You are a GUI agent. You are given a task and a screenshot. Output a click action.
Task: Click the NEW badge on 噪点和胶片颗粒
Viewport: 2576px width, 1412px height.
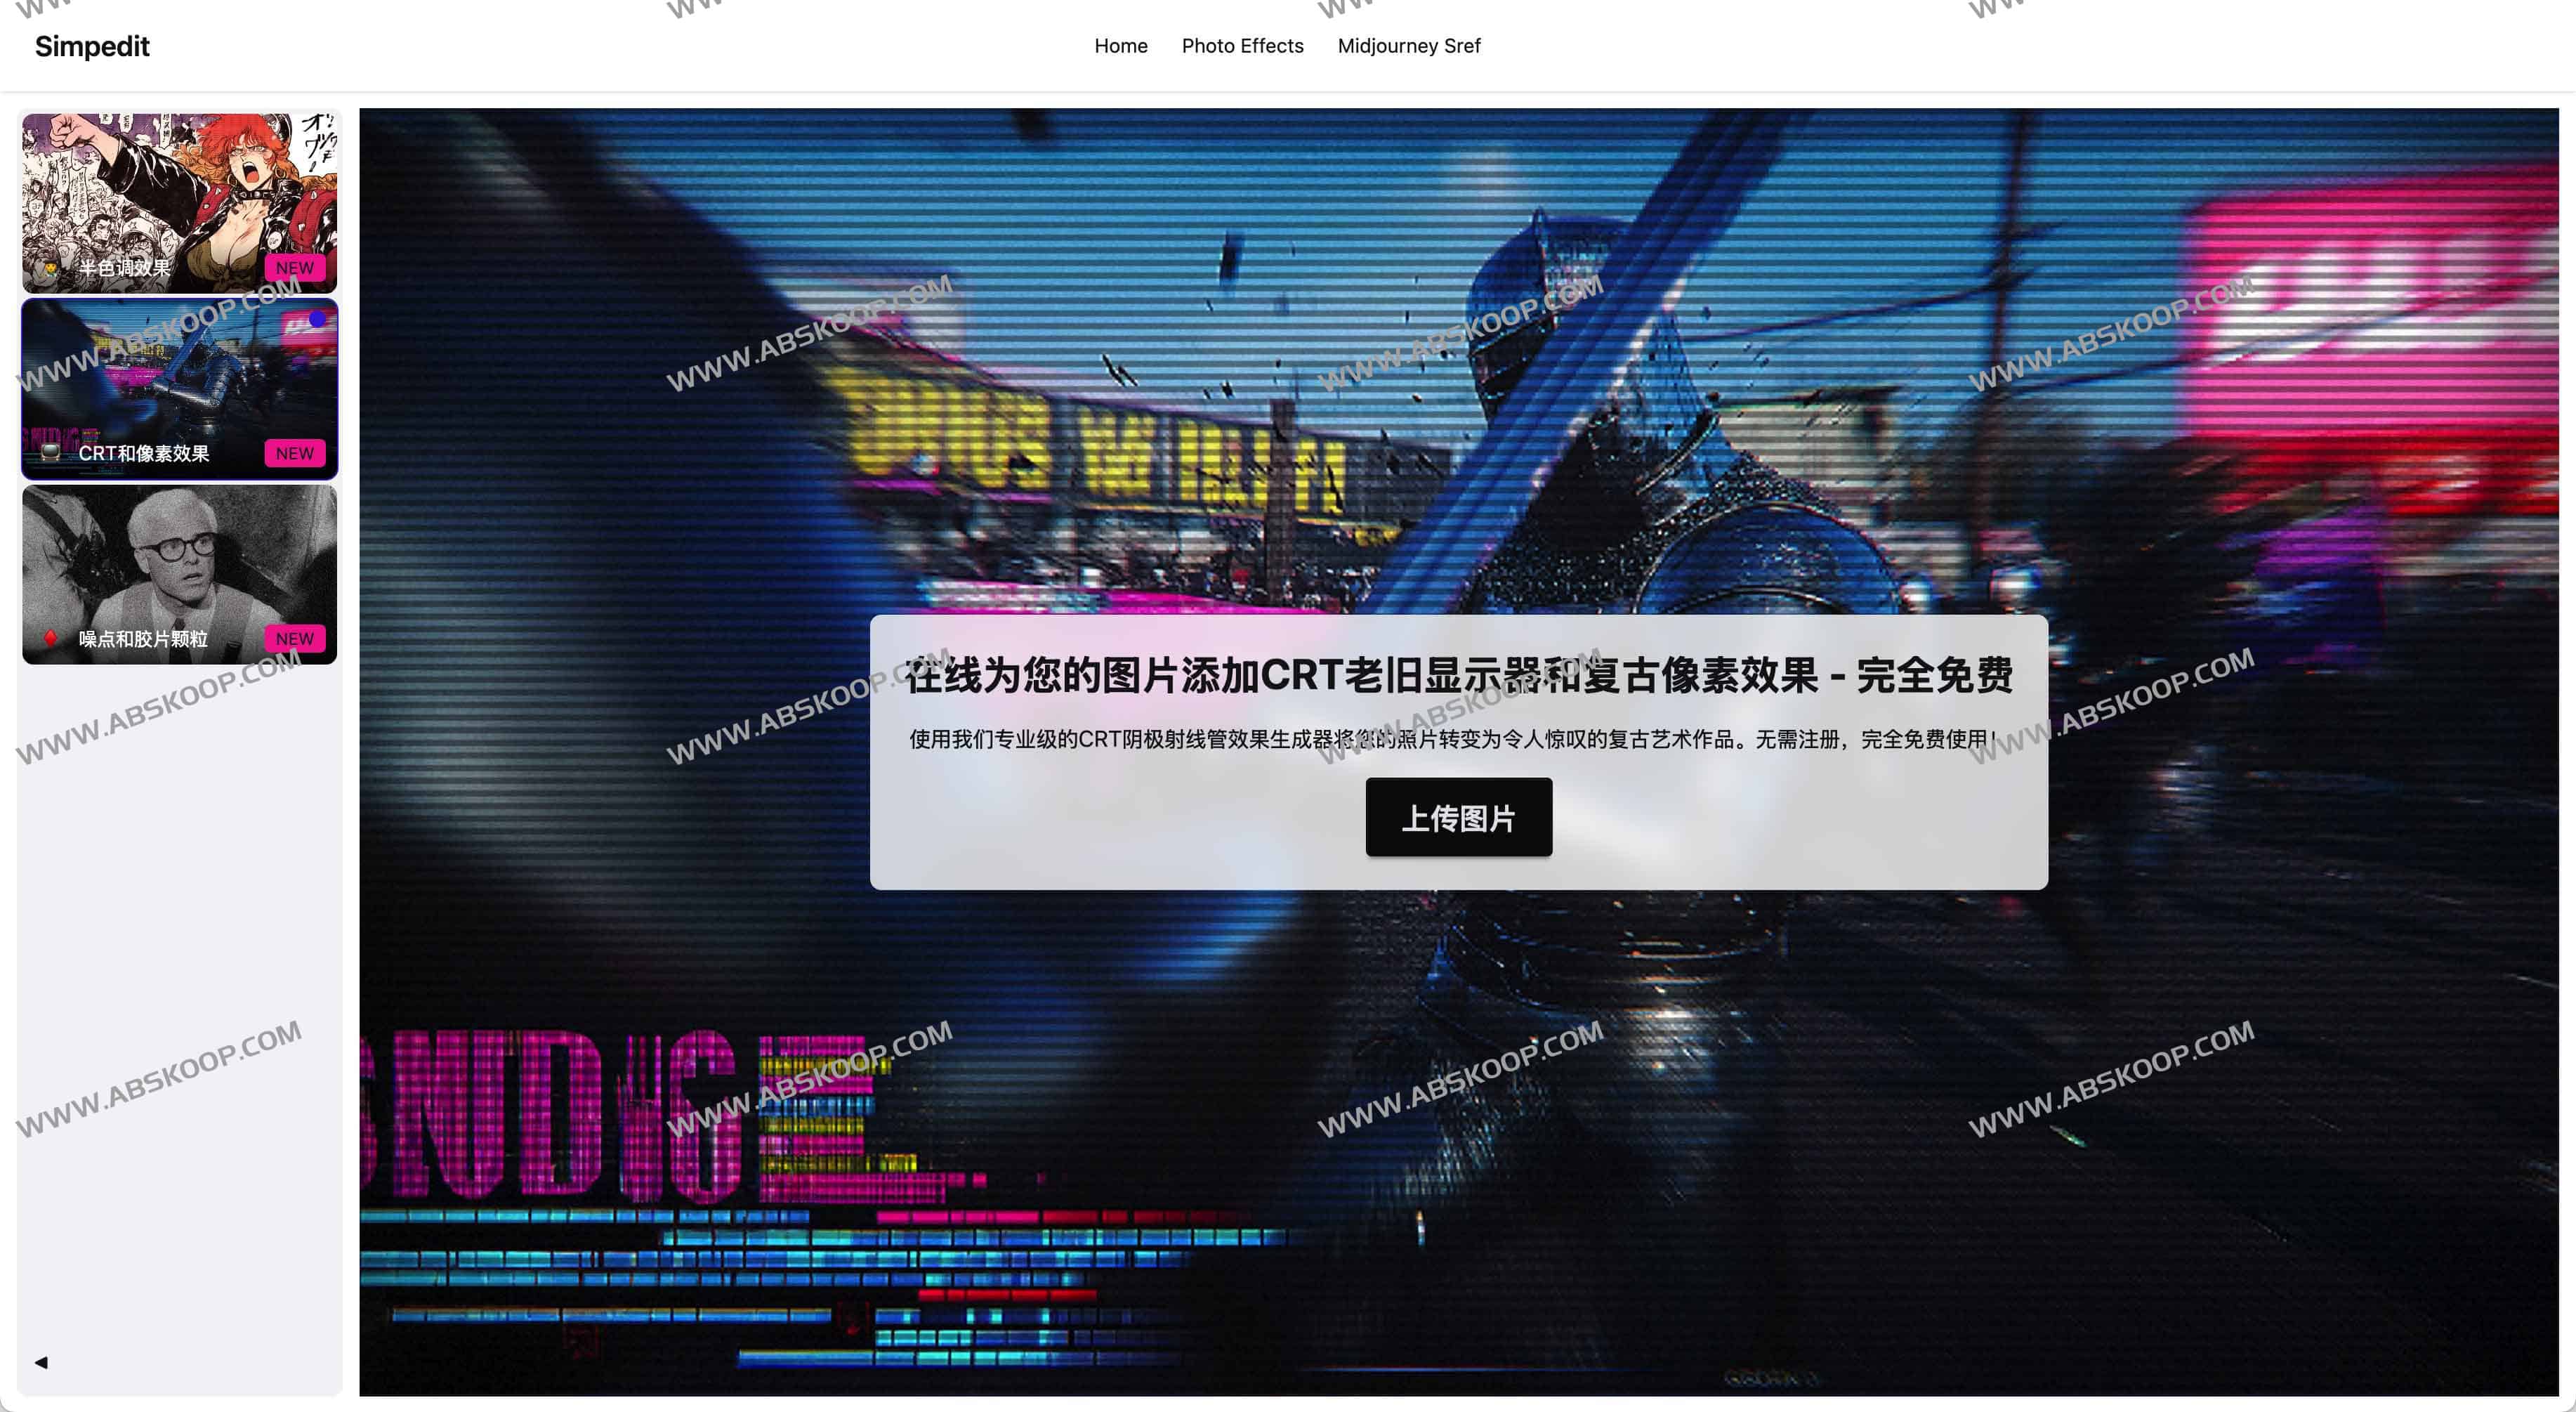click(295, 638)
